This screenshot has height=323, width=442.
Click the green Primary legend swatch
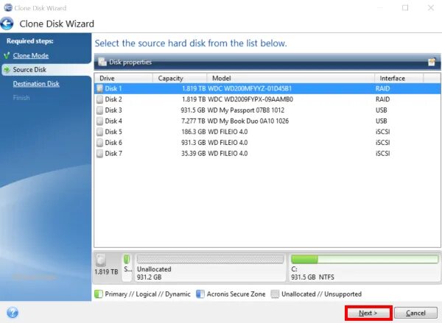pos(99,294)
